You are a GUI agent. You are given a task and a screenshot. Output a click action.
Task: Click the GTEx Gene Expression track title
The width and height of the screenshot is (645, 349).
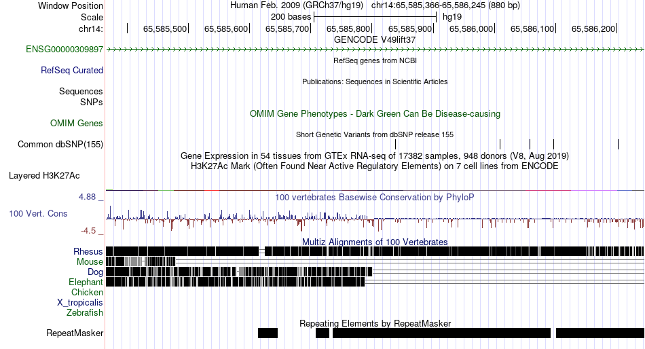375,156
